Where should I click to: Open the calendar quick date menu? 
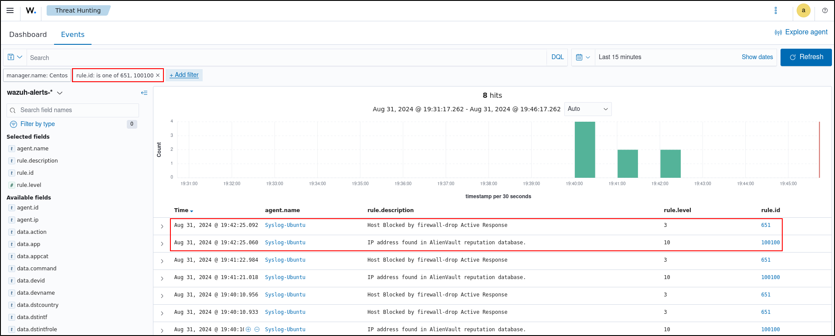pyautogui.click(x=583, y=57)
